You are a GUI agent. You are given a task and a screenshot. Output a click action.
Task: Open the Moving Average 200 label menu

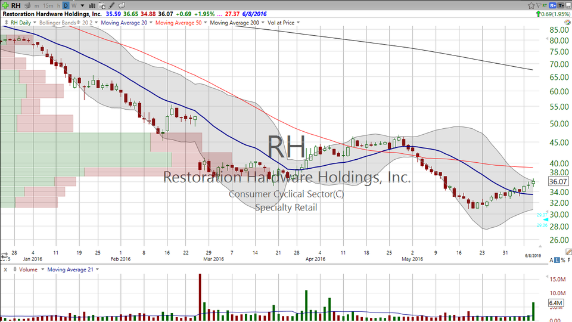[235, 23]
